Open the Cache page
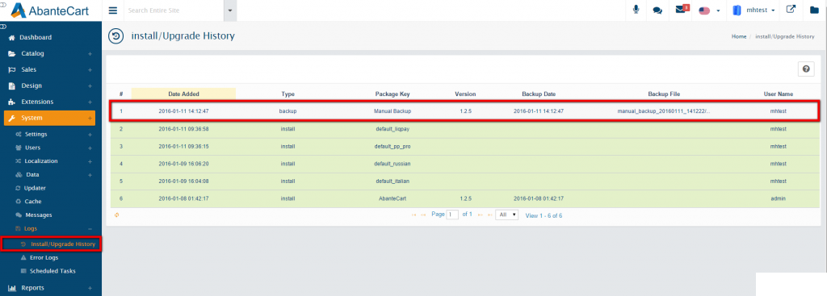 click(x=32, y=201)
